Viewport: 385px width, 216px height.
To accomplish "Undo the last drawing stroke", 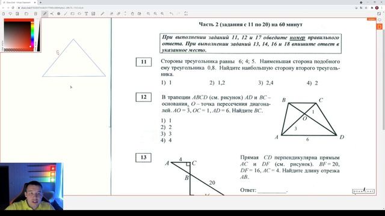I will click(x=171, y=14).
